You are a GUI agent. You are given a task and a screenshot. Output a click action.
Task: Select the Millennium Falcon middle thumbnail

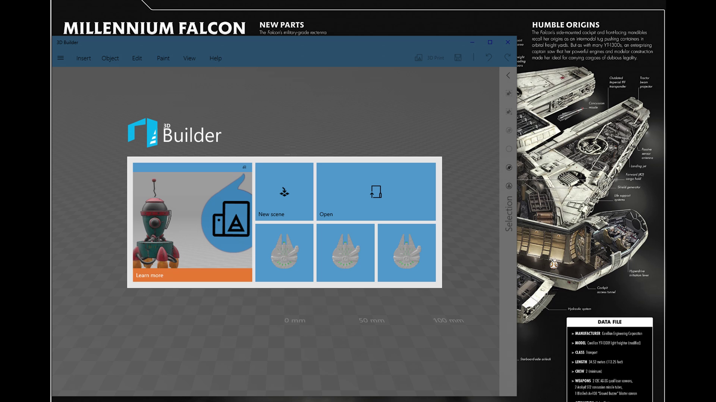tap(346, 252)
